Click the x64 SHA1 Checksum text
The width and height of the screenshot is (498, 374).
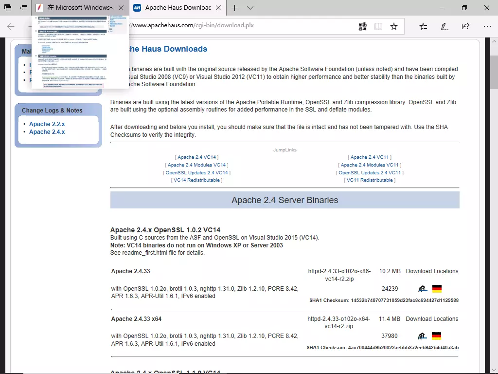383,348
